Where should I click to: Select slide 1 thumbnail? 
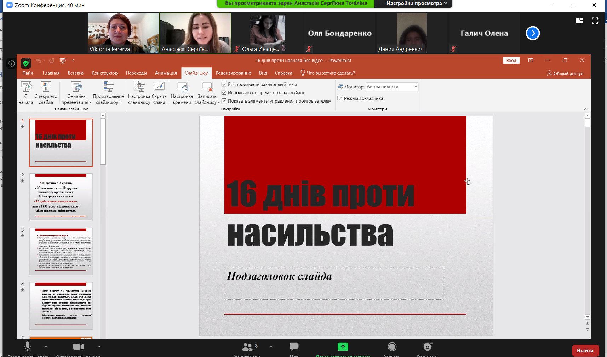pyautogui.click(x=61, y=143)
